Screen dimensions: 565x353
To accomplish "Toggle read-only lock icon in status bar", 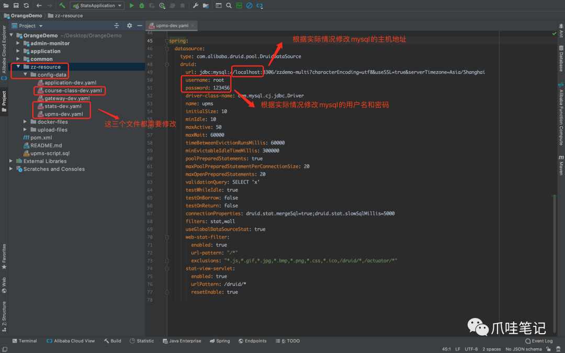I will click(548, 349).
